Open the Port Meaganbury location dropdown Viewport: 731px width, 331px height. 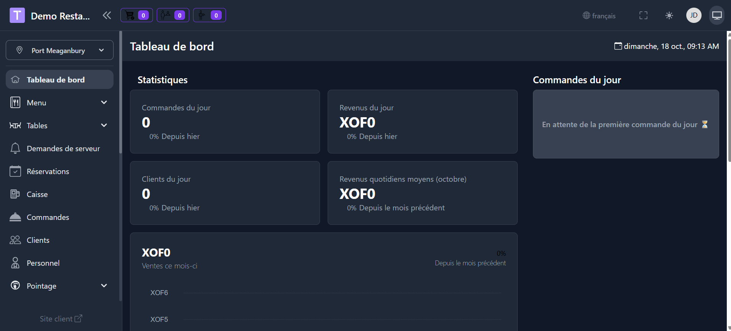pyautogui.click(x=60, y=50)
